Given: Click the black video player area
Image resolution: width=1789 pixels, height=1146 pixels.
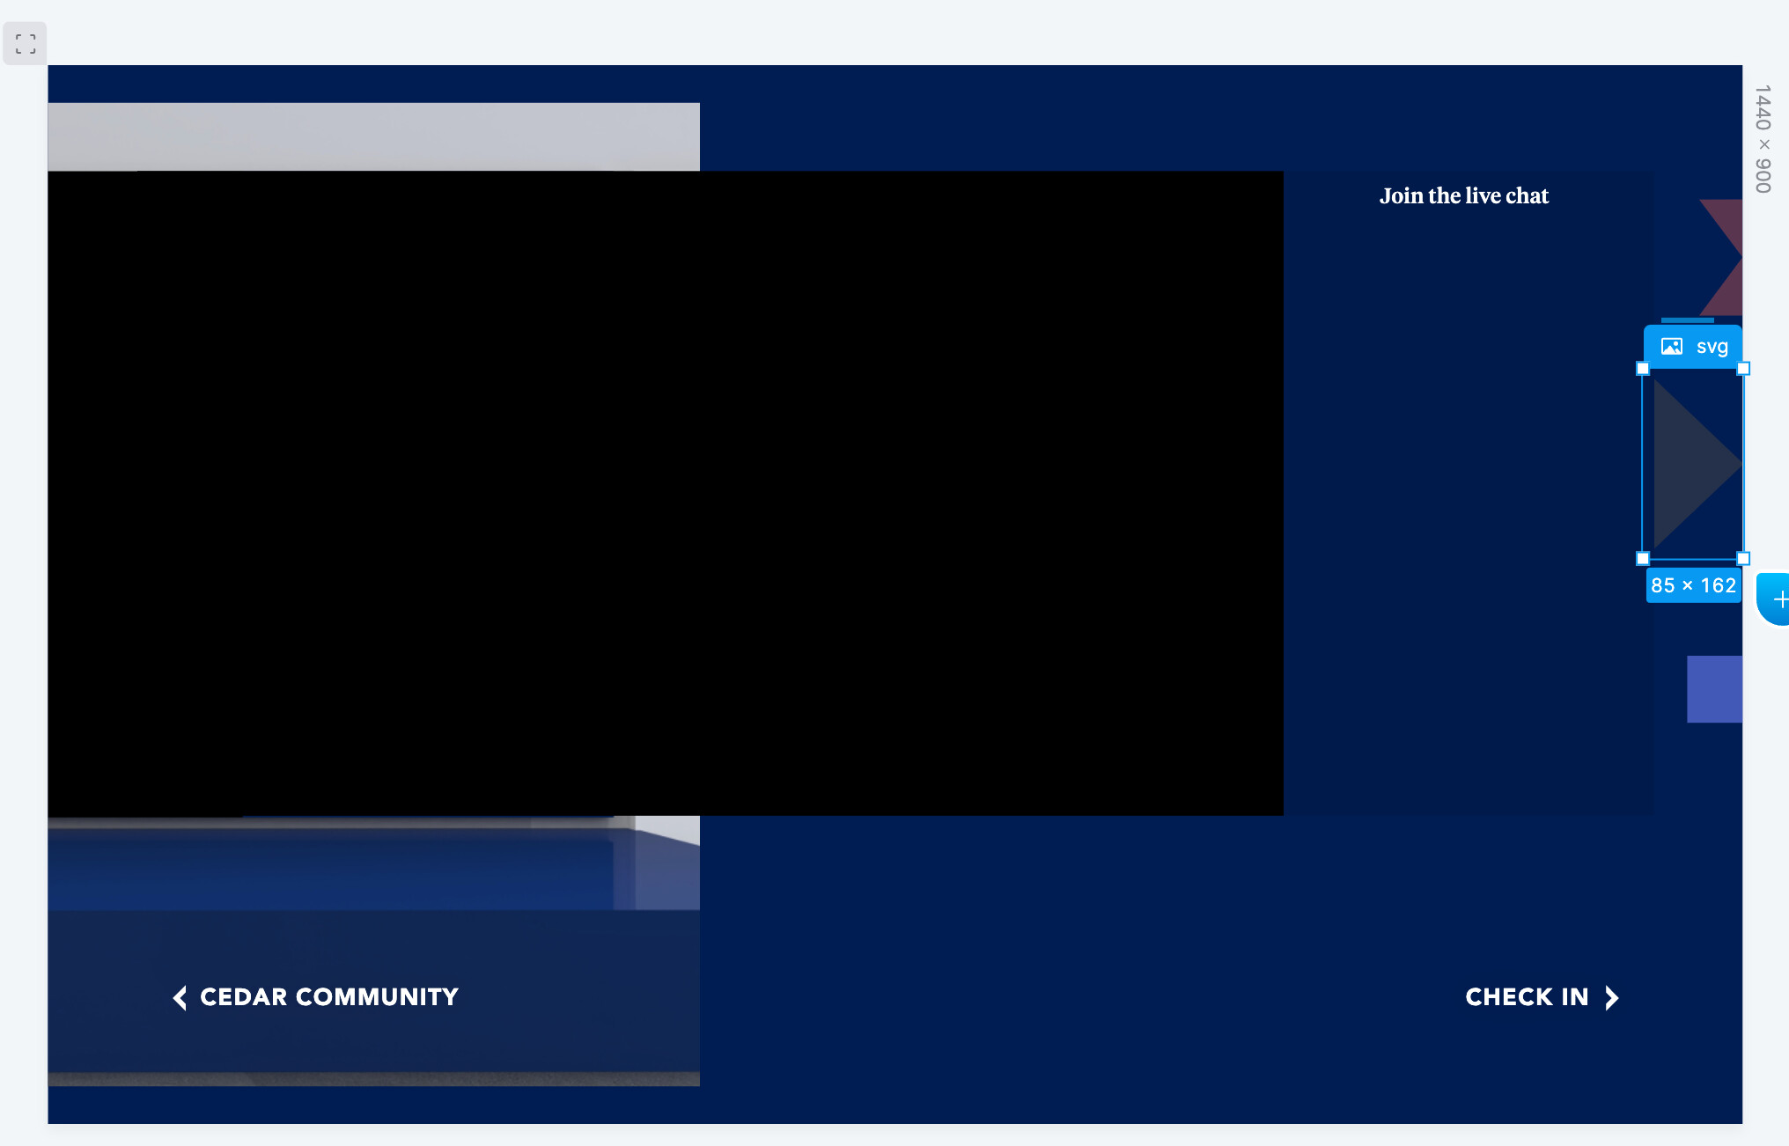Looking at the screenshot, I should [x=665, y=493].
